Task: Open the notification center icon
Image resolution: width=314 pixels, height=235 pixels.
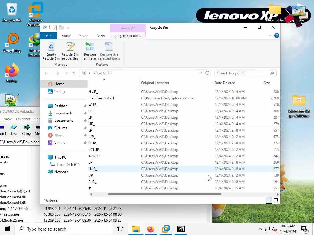Action: [x=304, y=229]
